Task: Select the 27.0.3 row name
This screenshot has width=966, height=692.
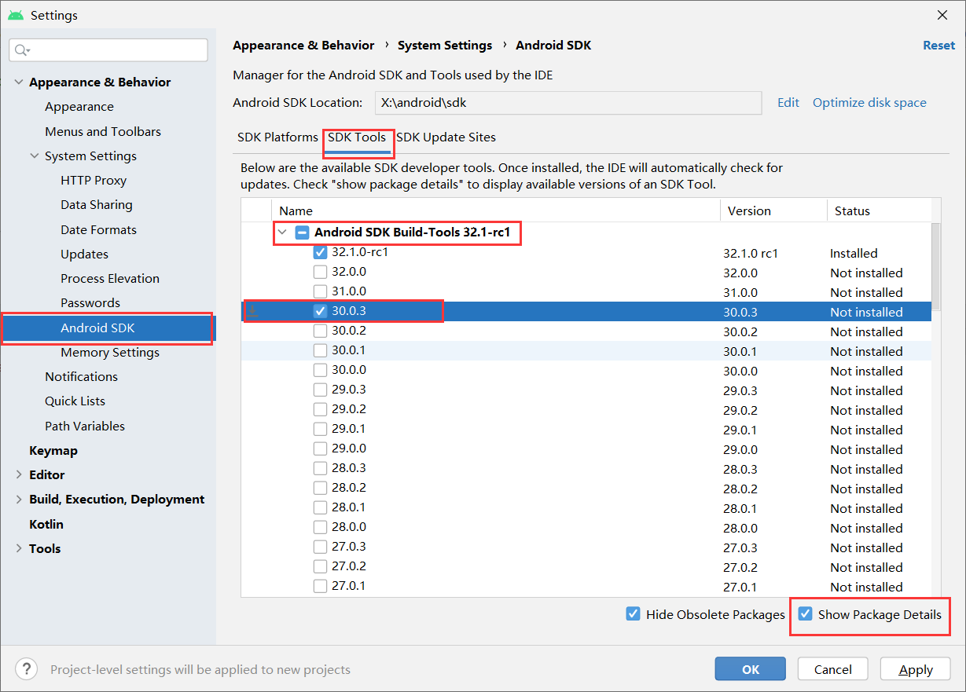Action: coord(349,546)
